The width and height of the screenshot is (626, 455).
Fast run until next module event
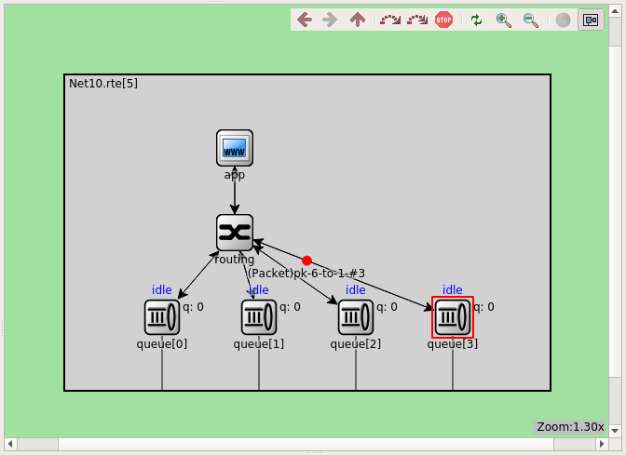click(x=417, y=20)
